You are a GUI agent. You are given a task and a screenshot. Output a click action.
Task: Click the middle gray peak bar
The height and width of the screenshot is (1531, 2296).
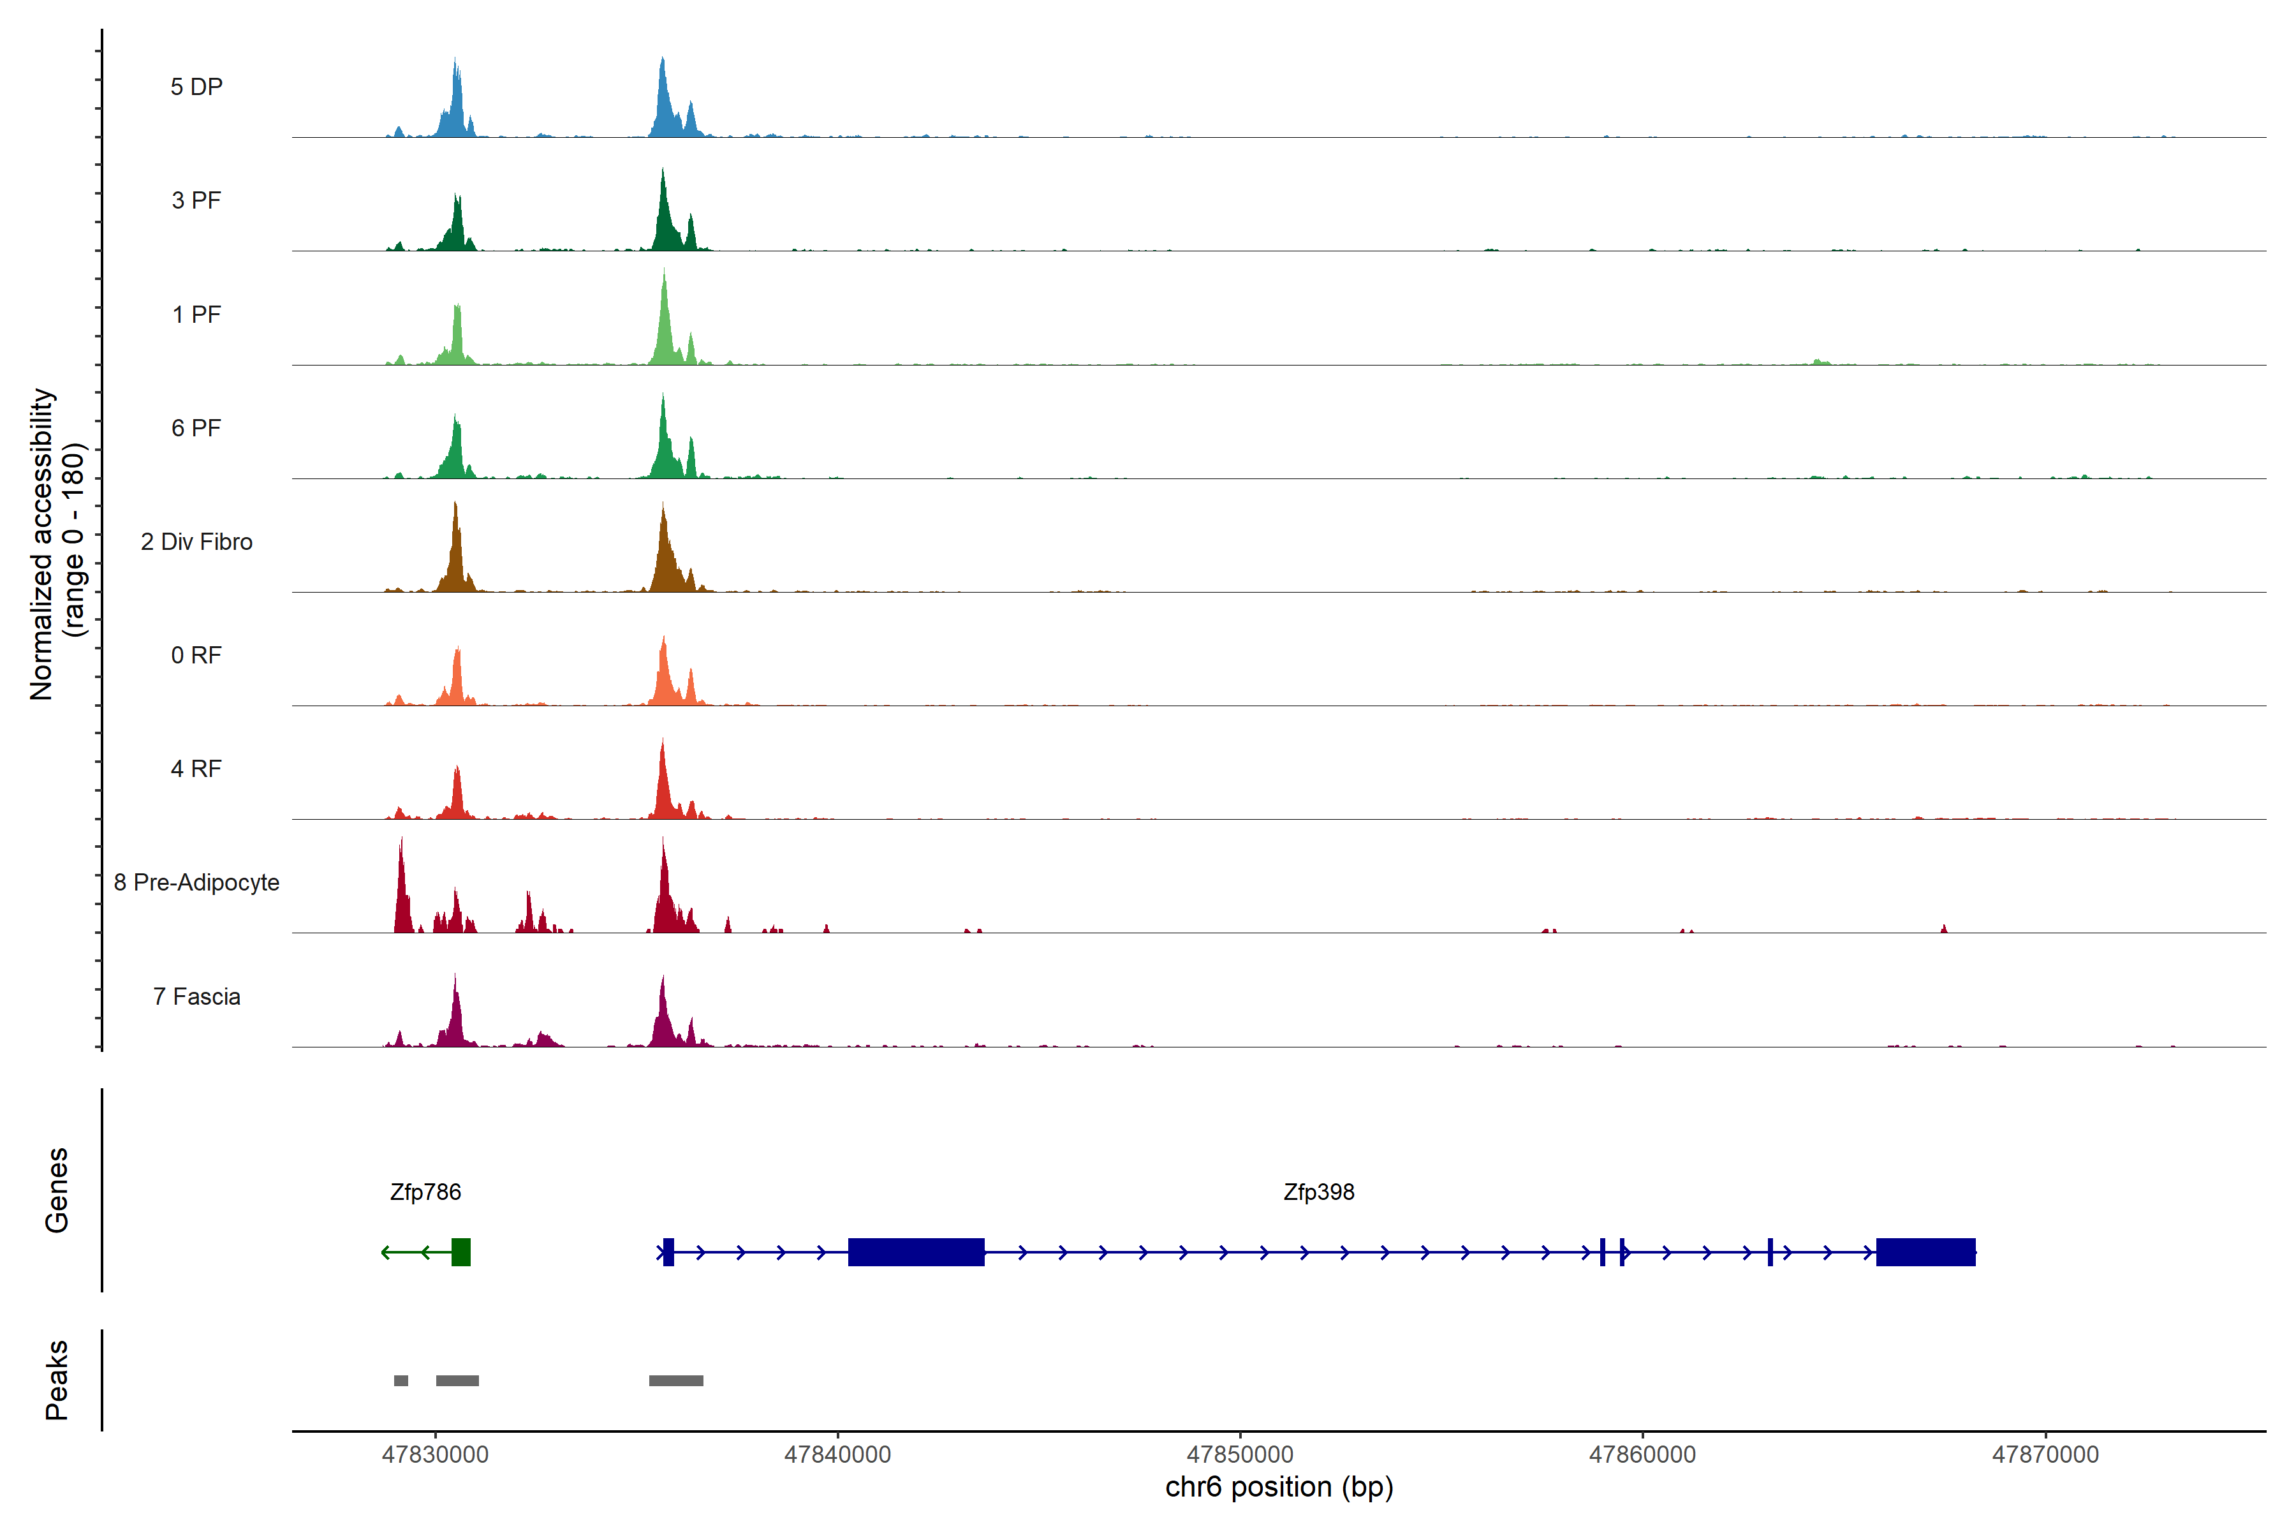tap(457, 1380)
